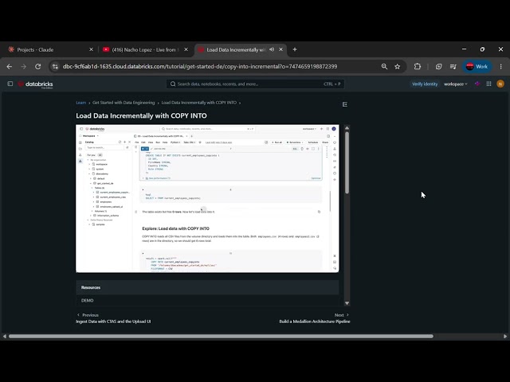The width and height of the screenshot is (510, 382).
Task: Expand the workspace catalog tree node
Action: [89, 165]
